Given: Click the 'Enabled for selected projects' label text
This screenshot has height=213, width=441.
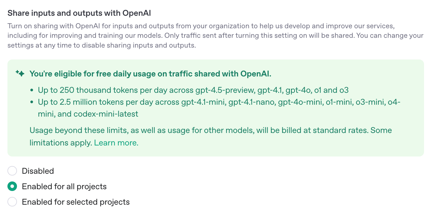Looking at the screenshot, I should [x=76, y=202].
